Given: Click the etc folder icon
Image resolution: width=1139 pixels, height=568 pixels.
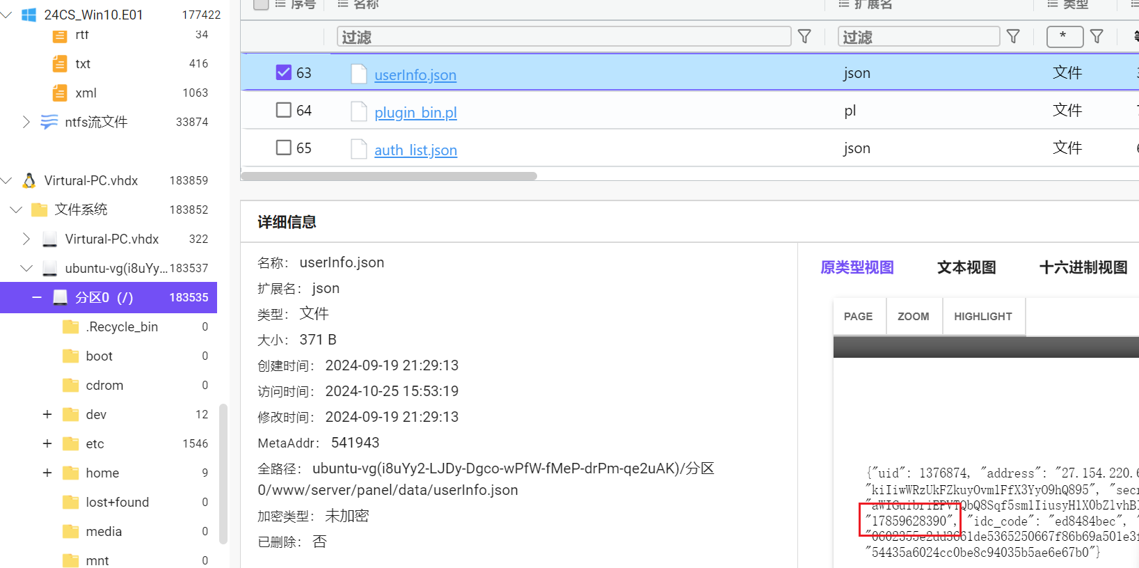Looking at the screenshot, I should (x=71, y=444).
